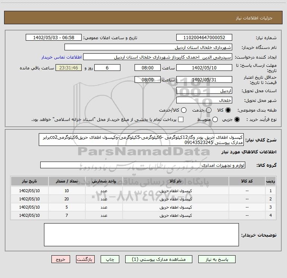Click the requester field سیدرضی الدین احمدی
This screenshot has height=278, width=287.
pyautogui.click(x=158, y=57)
